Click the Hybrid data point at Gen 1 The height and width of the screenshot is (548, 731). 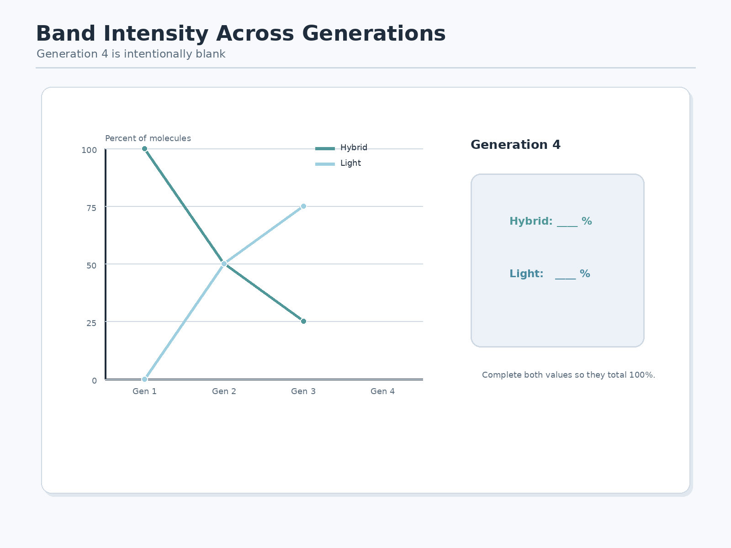(x=144, y=149)
